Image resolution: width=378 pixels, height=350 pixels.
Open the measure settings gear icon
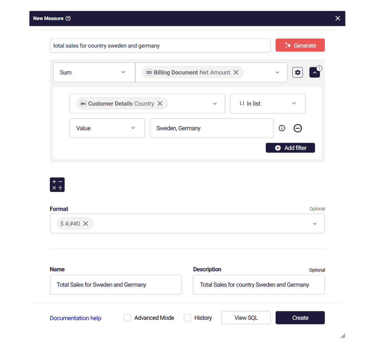click(298, 72)
